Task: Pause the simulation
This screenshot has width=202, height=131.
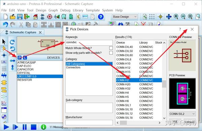Action: 25,127
